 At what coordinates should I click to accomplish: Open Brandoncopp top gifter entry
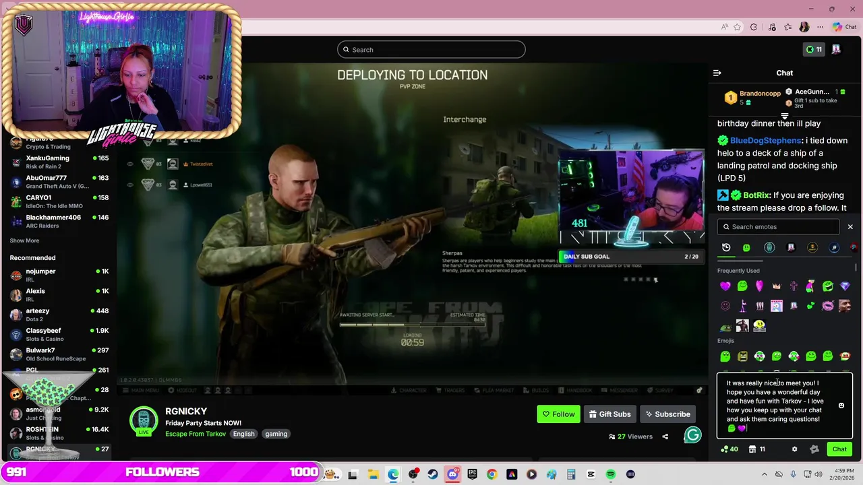pos(752,98)
